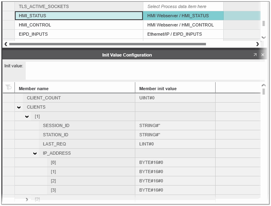Collapse the [1] client entry
Viewport: 271px width, 206px height.
27,117
